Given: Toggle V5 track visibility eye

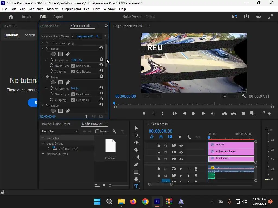Looking at the screenshot, I should click(x=181, y=145).
